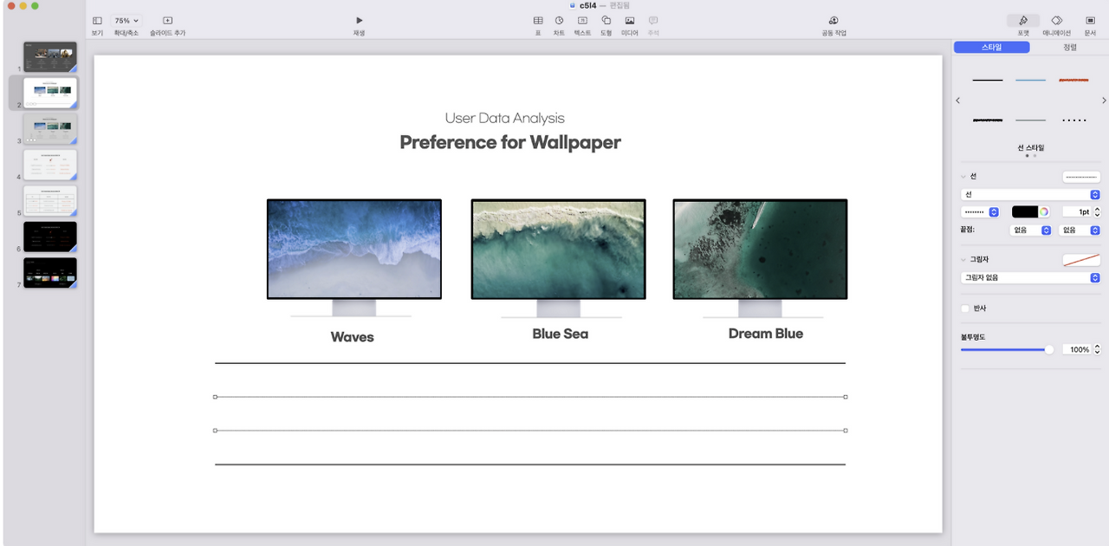Select slide 2 thumbnail in navigator
The height and width of the screenshot is (546, 1109).
pos(50,92)
